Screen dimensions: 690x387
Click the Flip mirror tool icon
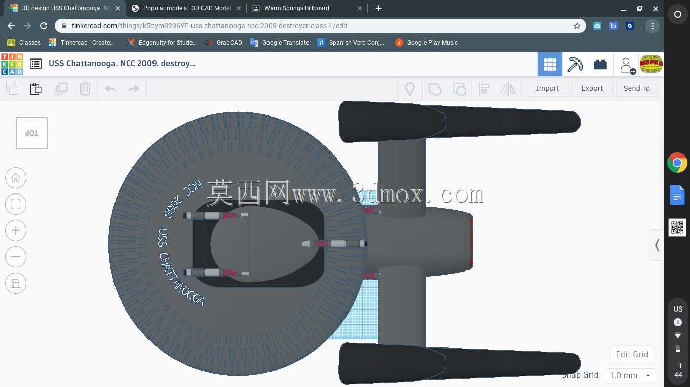[x=508, y=89]
